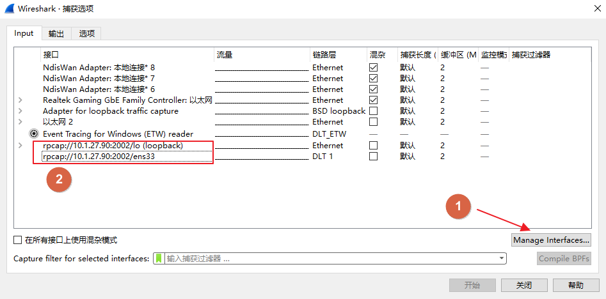Click the Wireshark shark fin title icon
Viewport: 606px width, 299px height.
coord(9,8)
